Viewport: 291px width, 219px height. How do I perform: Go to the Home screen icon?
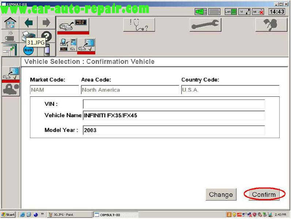10,23
